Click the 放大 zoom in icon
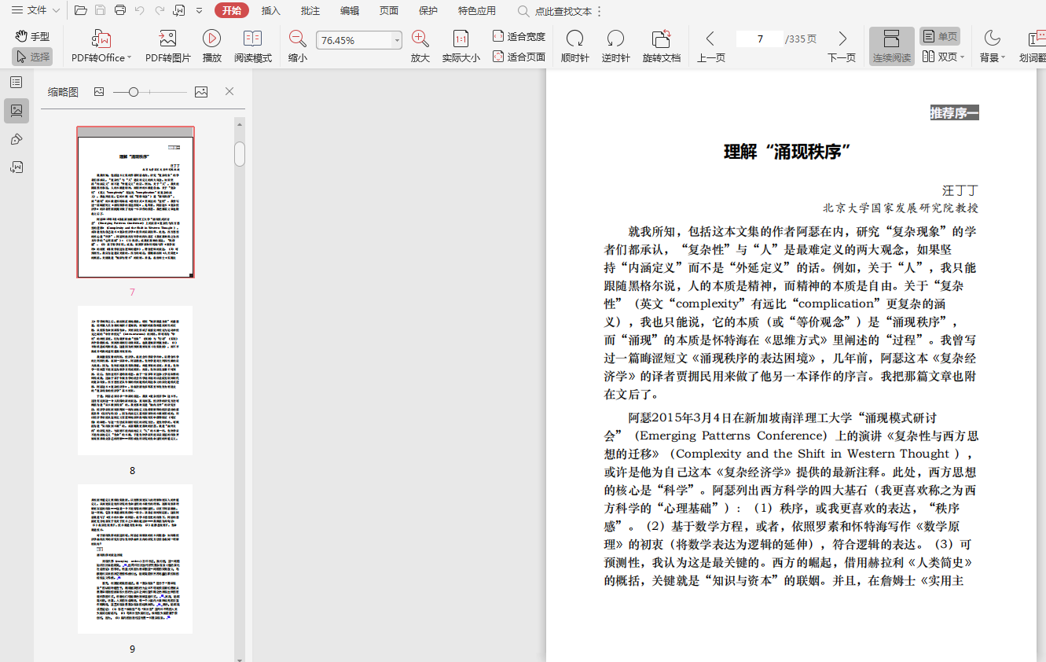1046x662 pixels. click(420, 46)
